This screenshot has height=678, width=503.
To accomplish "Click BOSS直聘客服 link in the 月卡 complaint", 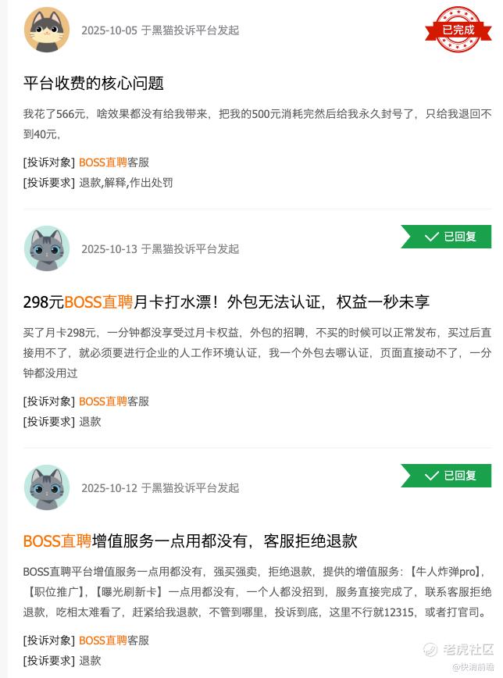I will coord(114,401).
